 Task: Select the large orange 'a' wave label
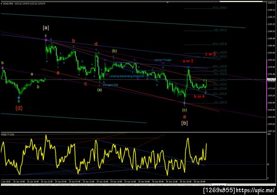58,73
